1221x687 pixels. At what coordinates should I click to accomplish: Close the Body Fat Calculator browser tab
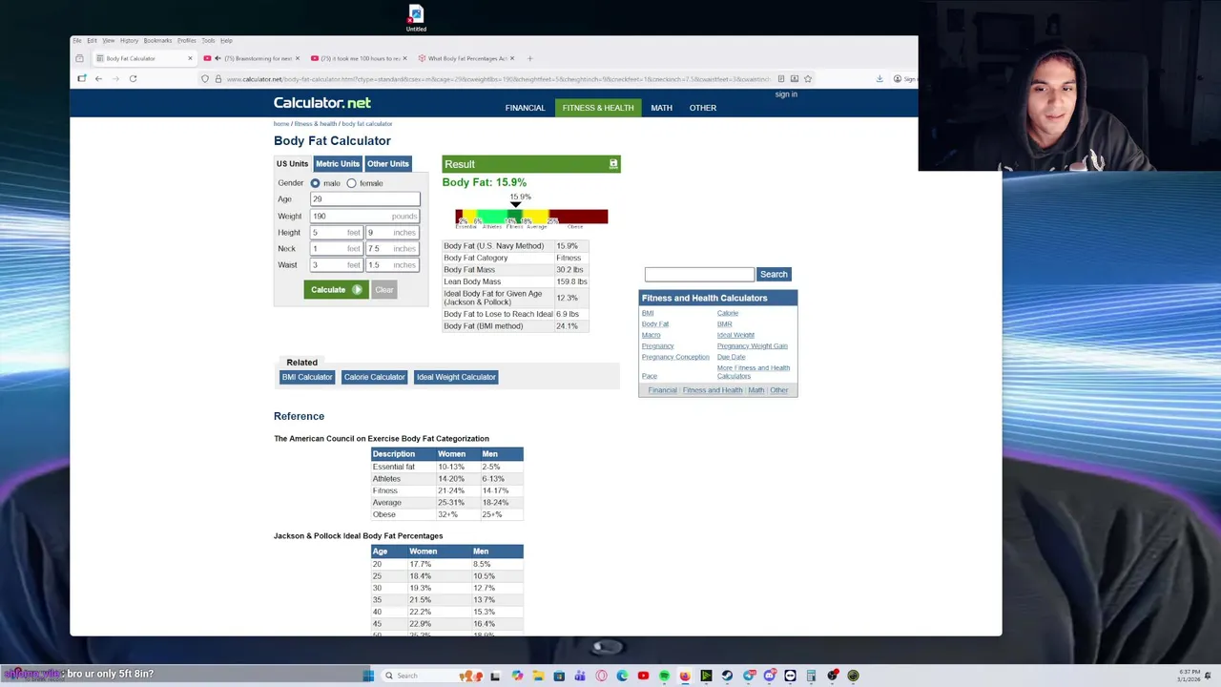(190, 58)
